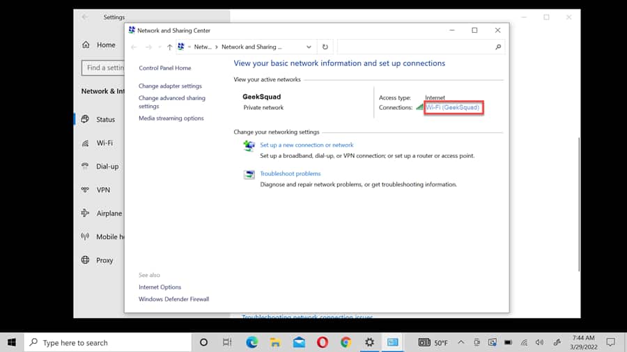This screenshot has height=352, width=627.
Task: Click the Opera icon in taskbar
Action: [x=323, y=342]
